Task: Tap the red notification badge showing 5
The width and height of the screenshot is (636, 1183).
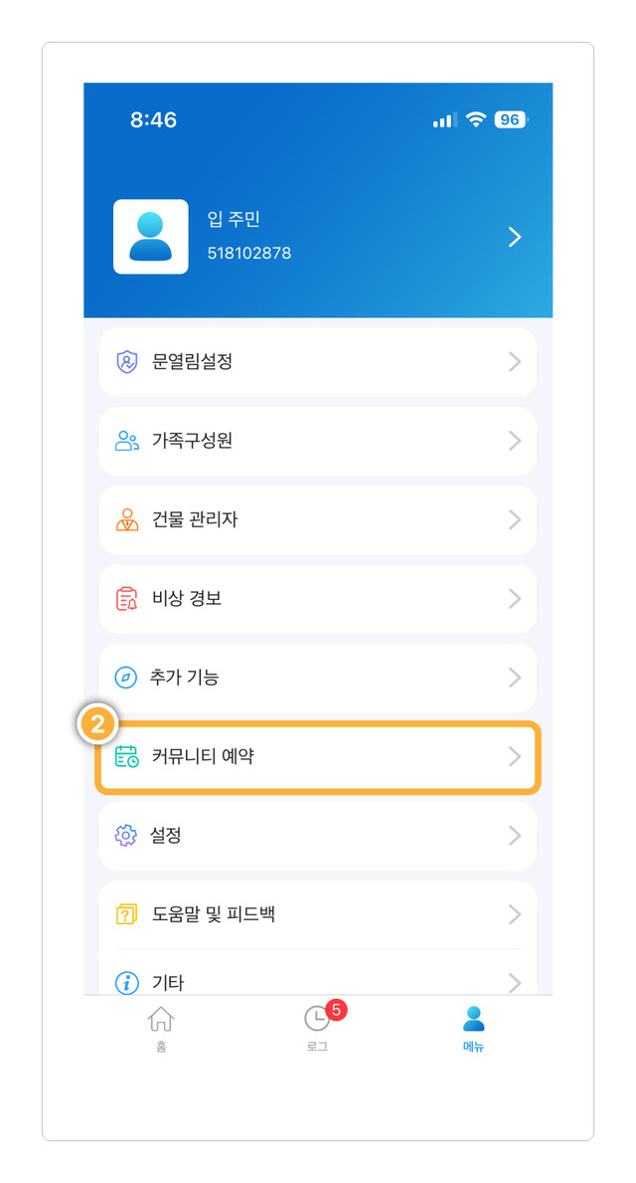Action: tap(335, 1010)
